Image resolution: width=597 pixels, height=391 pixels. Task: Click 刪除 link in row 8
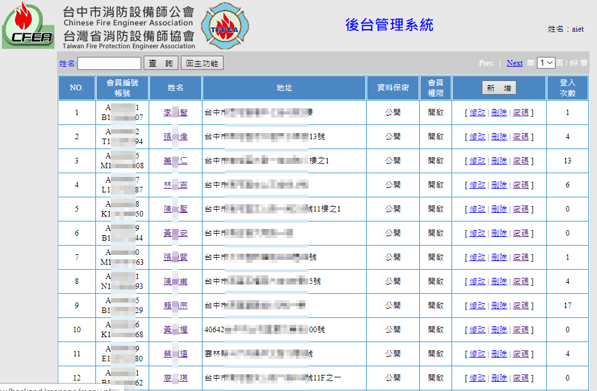pyautogui.click(x=499, y=281)
